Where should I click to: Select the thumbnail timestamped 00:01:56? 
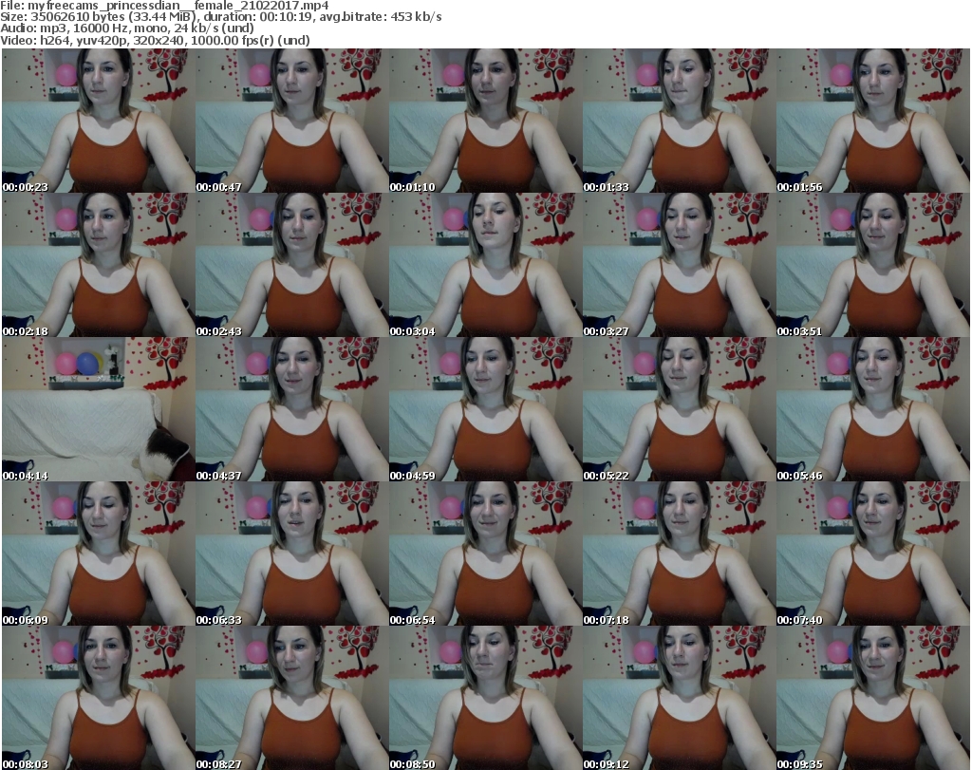(x=873, y=121)
